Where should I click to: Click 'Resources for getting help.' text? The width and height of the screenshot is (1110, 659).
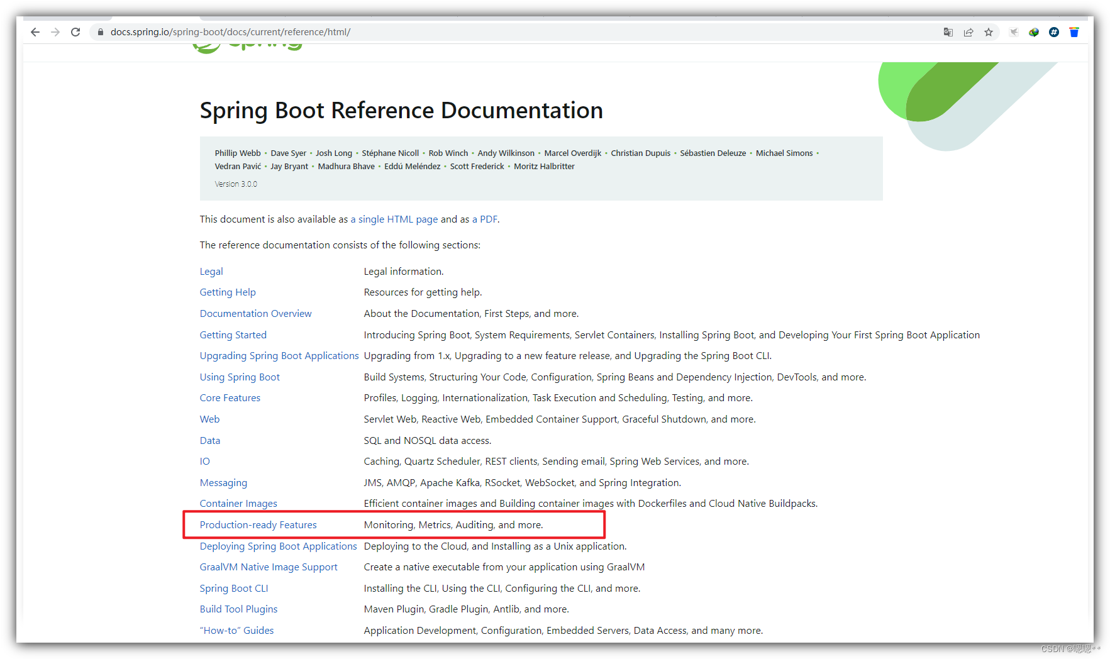tap(423, 292)
